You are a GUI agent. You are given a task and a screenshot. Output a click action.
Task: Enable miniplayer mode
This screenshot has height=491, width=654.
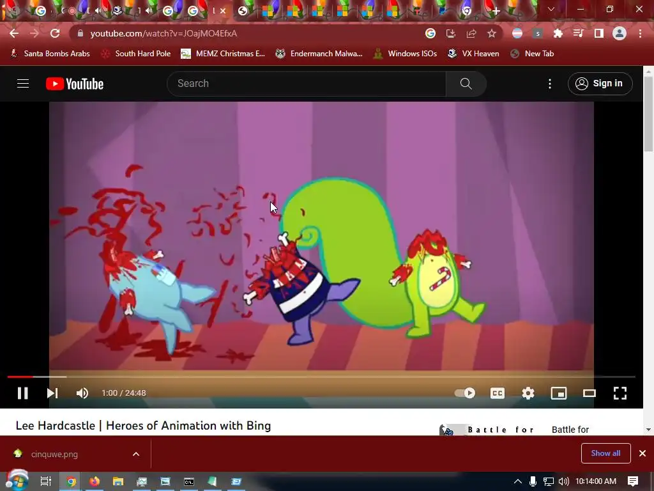(x=558, y=393)
